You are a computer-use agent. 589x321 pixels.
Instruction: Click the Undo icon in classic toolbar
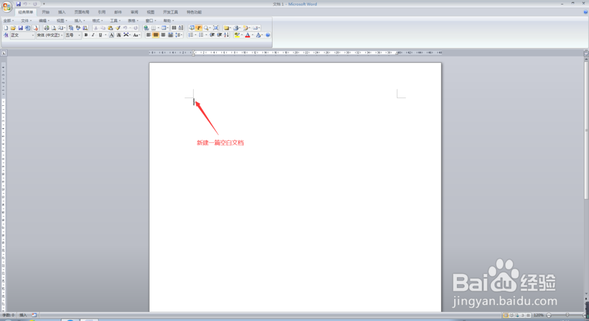click(x=125, y=28)
